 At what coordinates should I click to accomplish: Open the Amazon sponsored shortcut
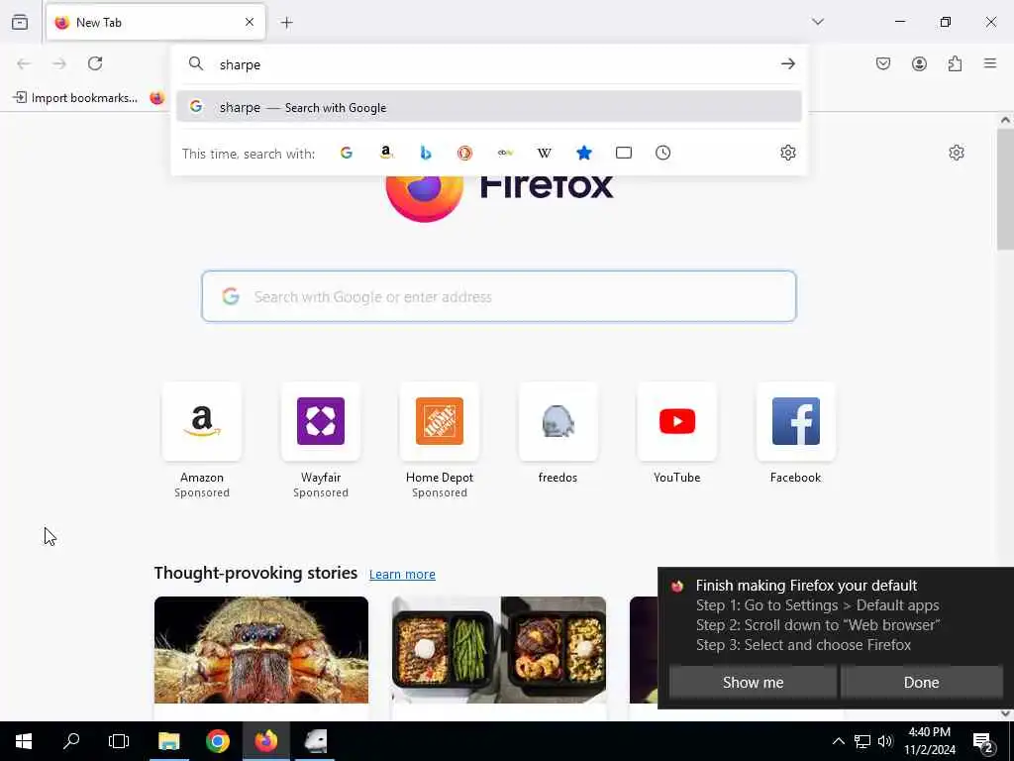click(x=202, y=440)
